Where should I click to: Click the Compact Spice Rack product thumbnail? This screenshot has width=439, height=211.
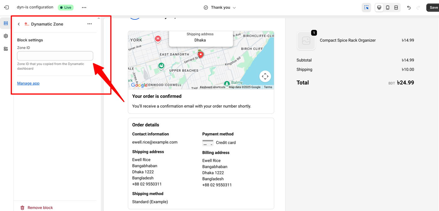coord(306,41)
